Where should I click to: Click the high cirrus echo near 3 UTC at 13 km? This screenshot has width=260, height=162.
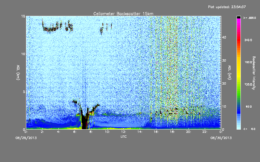(50, 29)
